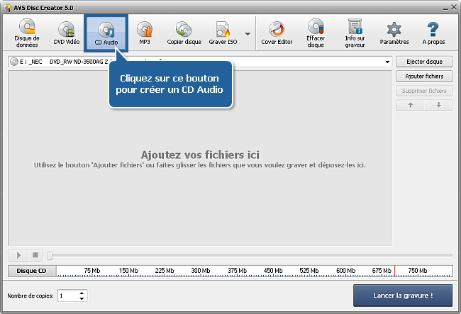Viewport: 461px width, 314px height.
Task: Start playback with the play button
Action: point(18,255)
